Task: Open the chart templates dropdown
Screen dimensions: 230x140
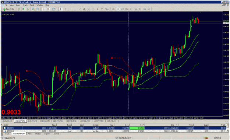Action: [54, 9]
